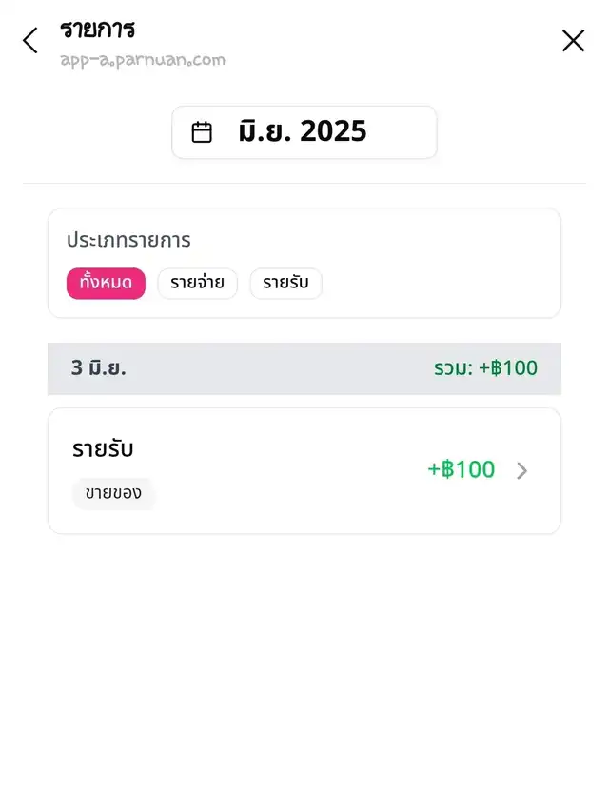Click the green +฿100 transaction amount
Image resolution: width=609 pixels, height=812 pixels.
click(462, 469)
